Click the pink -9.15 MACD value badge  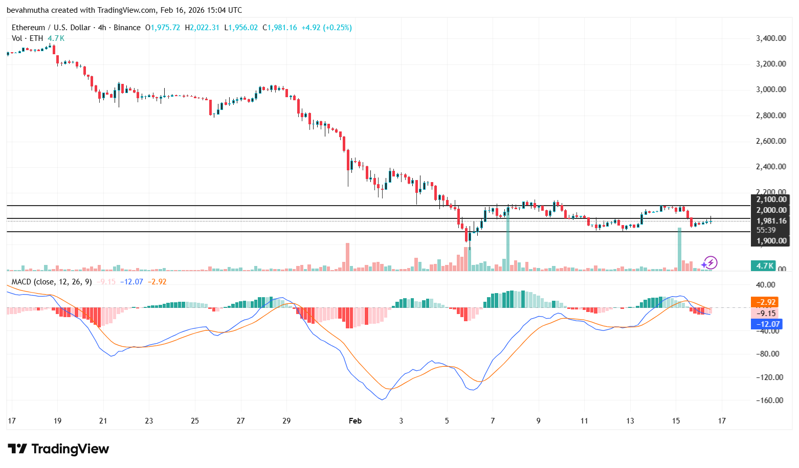(765, 313)
